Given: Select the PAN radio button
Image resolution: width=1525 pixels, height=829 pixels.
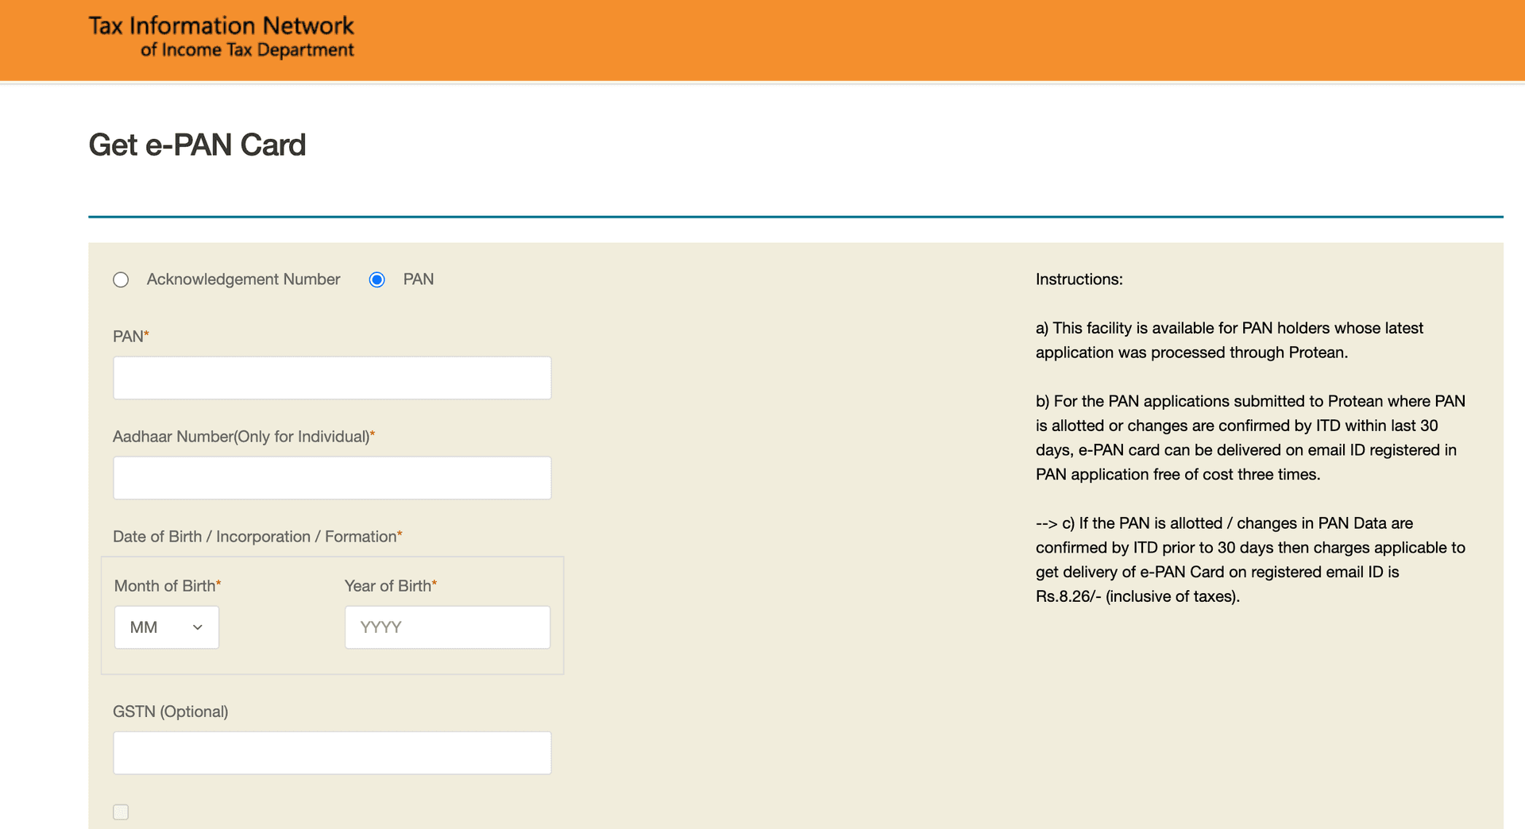Looking at the screenshot, I should coord(377,280).
